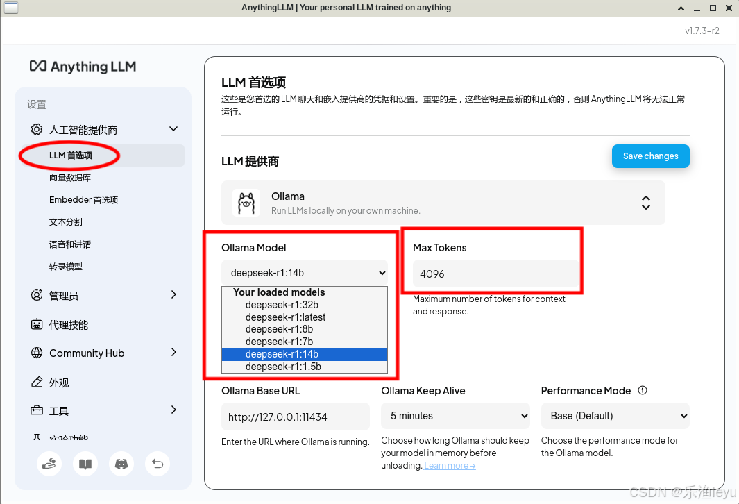Screen dimensions: 739x504
Task: Click the 代理技能 robot icon
Action: [x=37, y=324]
